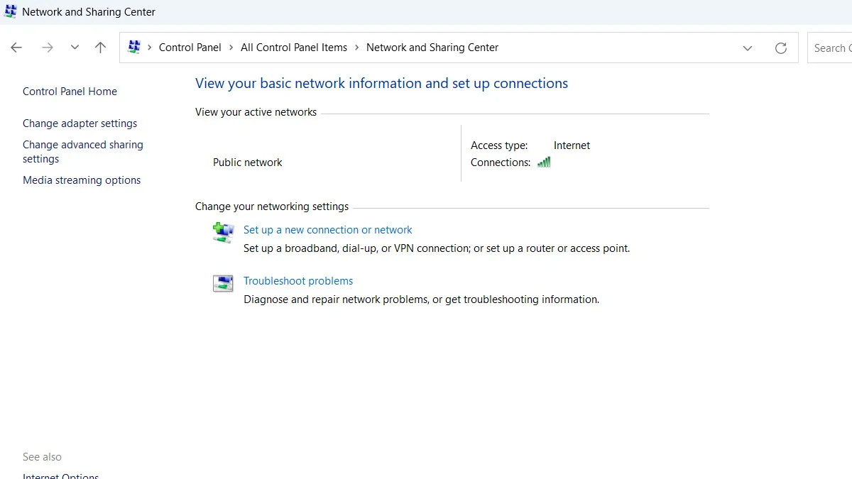This screenshot has width=852, height=479.
Task: Open the recent locations dropdown chevron
Action: pyautogui.click(x=75, y=48)
